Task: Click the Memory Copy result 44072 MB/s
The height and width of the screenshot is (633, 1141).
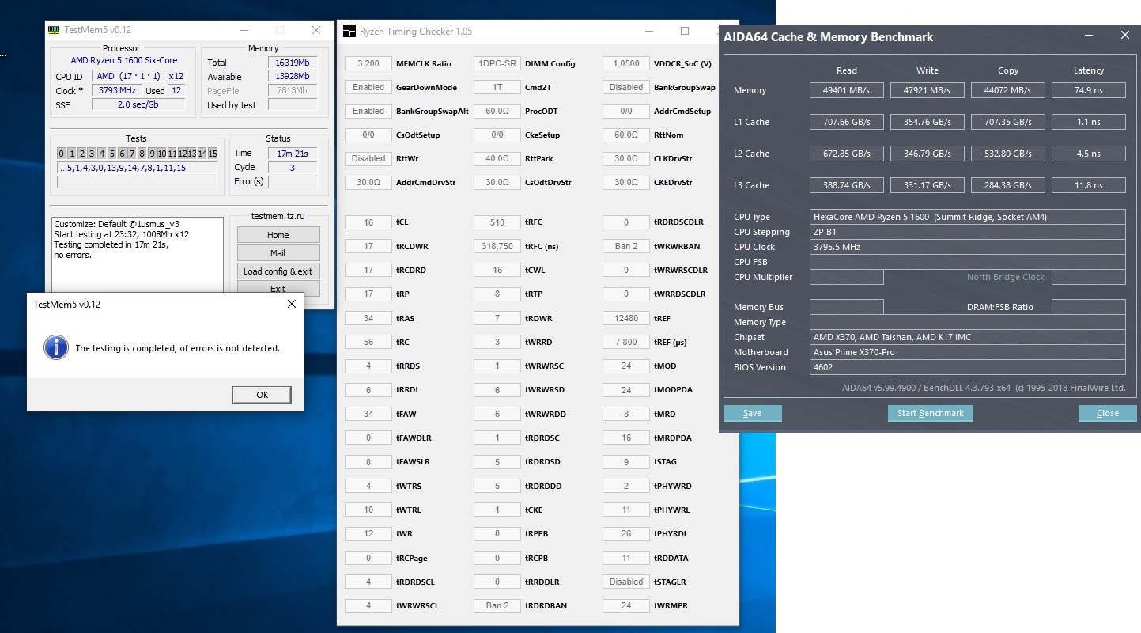Action: coord(1008,90)
